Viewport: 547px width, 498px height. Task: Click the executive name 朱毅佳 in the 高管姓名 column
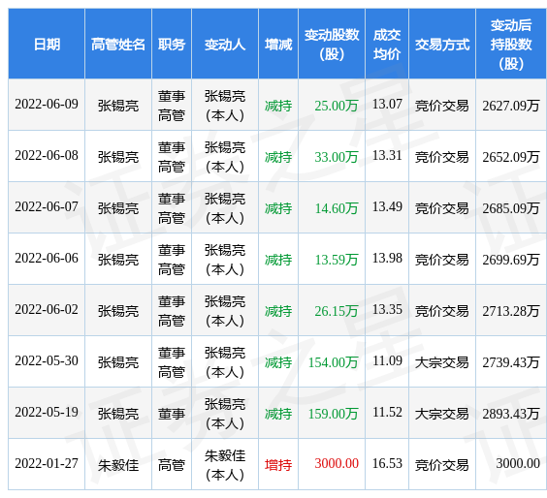118,465
